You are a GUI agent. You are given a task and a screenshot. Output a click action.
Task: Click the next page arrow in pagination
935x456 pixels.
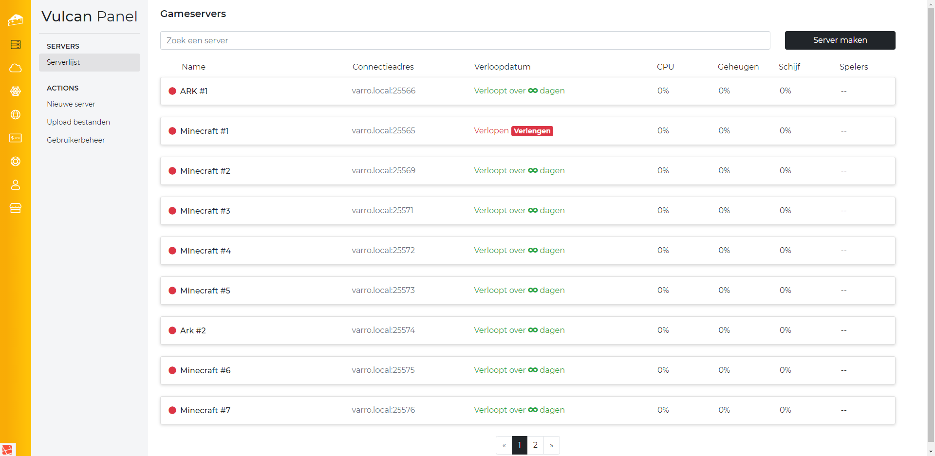[x=551, y=445]
